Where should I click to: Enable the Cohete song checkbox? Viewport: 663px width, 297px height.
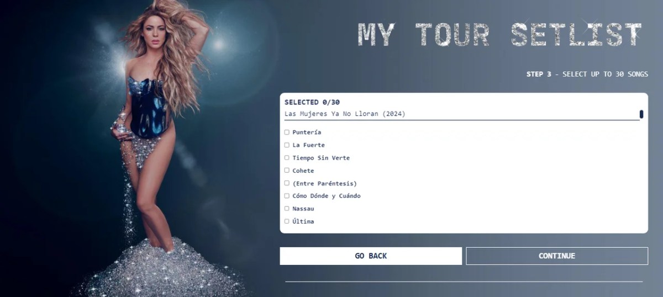(287, 171)
